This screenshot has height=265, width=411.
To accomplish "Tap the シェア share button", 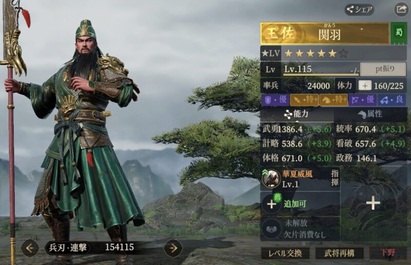I will pyautogui.click(x=359, y=10).
